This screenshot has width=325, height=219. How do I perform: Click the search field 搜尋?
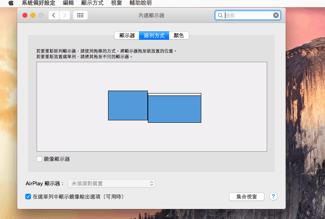click(248, 15)
